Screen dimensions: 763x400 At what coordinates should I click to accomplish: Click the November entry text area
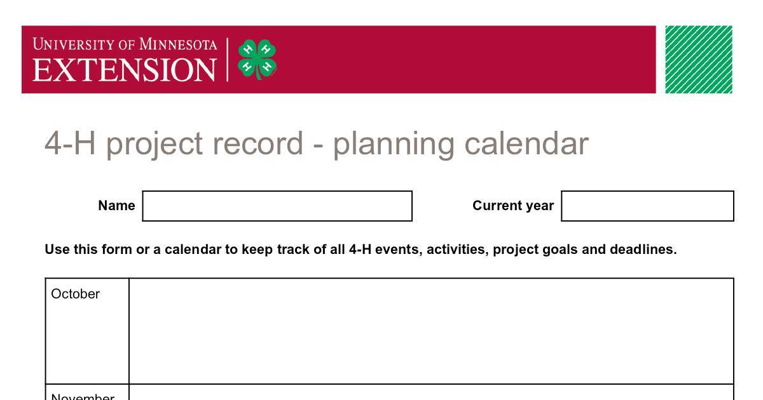click(432, 392)
